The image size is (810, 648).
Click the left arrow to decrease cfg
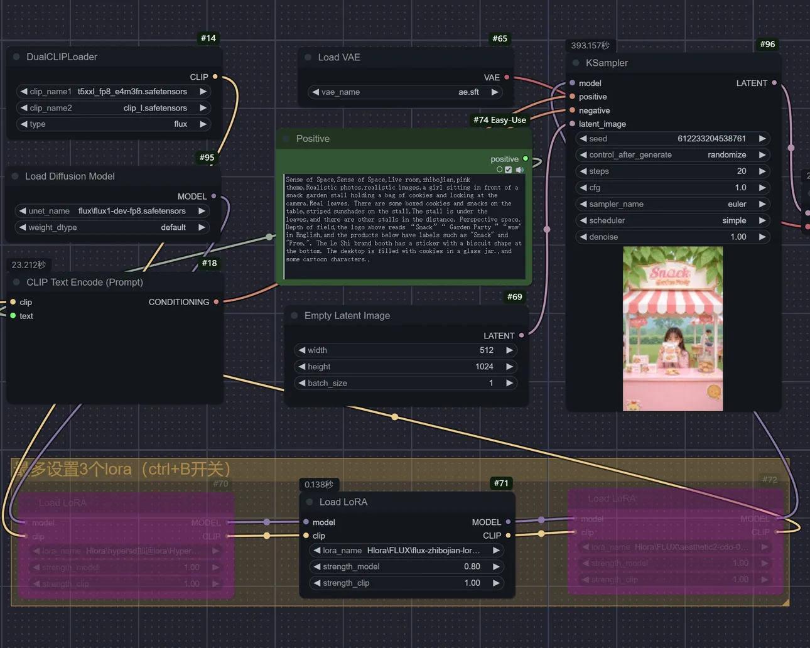pos(583,188)
